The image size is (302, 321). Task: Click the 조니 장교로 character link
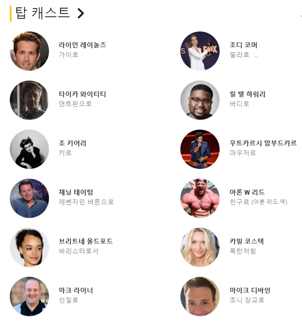247,300
